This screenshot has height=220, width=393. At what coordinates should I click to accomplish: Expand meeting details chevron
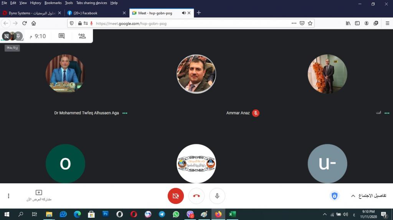[353, 196]
